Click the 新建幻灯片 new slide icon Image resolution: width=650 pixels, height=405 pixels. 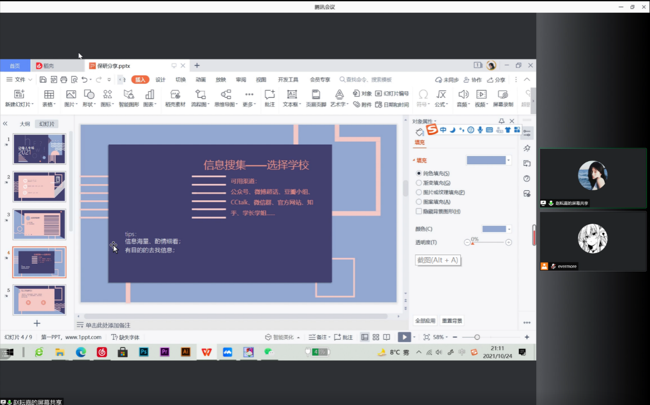[x=19, y=94]
